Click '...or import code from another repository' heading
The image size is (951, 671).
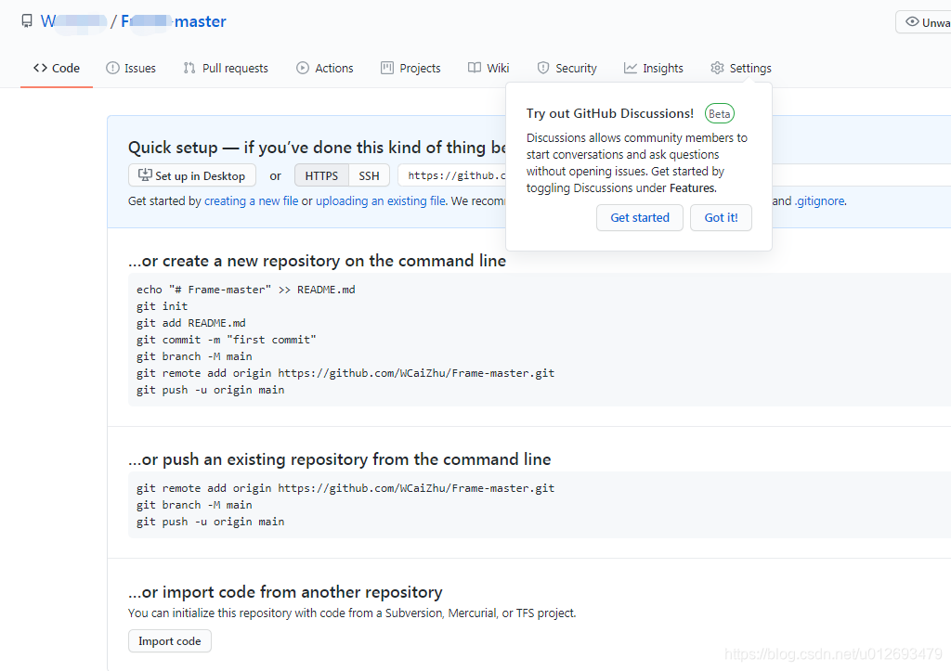coord(285,591)
